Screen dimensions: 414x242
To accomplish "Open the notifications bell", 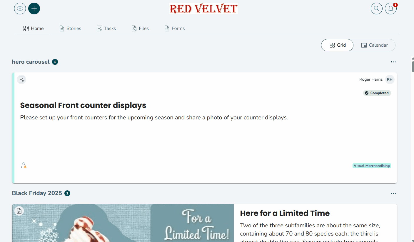I will 391,9.
